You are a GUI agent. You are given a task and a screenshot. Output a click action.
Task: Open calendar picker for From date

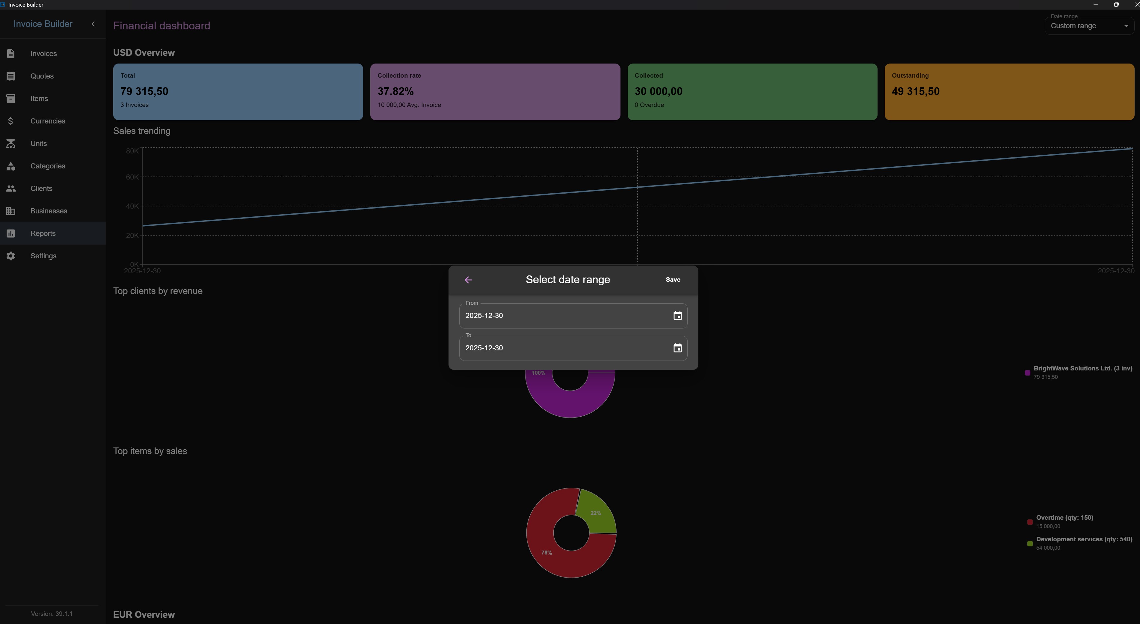point(677,316)
